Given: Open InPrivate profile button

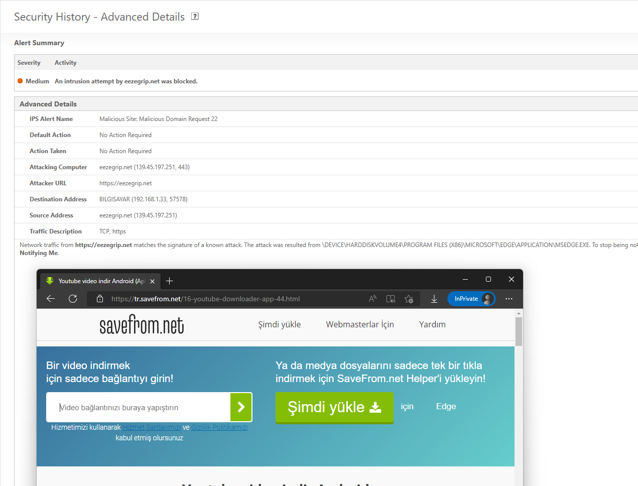Looking at the screenshot, I should (471, 299).
